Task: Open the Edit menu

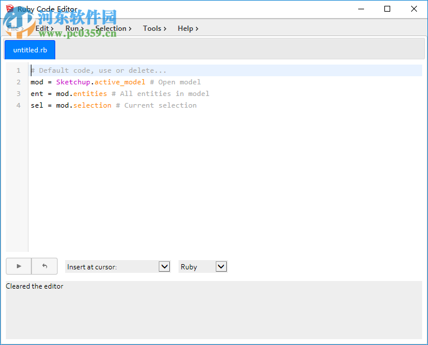Action: [44, 29]
